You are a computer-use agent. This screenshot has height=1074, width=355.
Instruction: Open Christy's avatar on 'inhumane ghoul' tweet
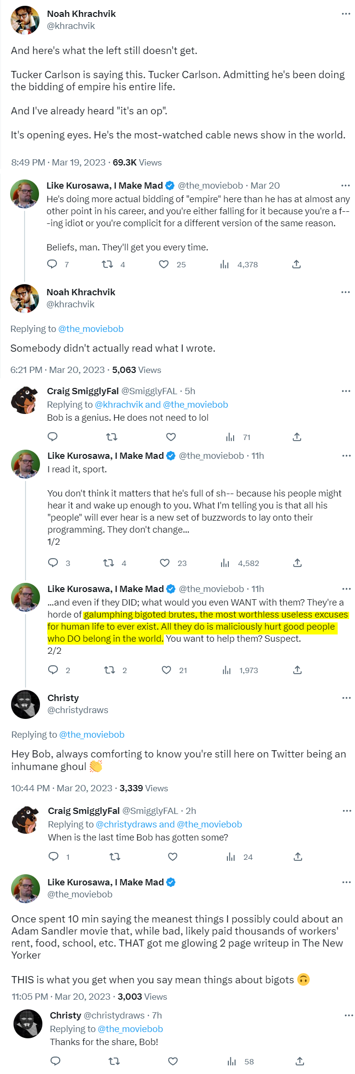click(26, 704)
